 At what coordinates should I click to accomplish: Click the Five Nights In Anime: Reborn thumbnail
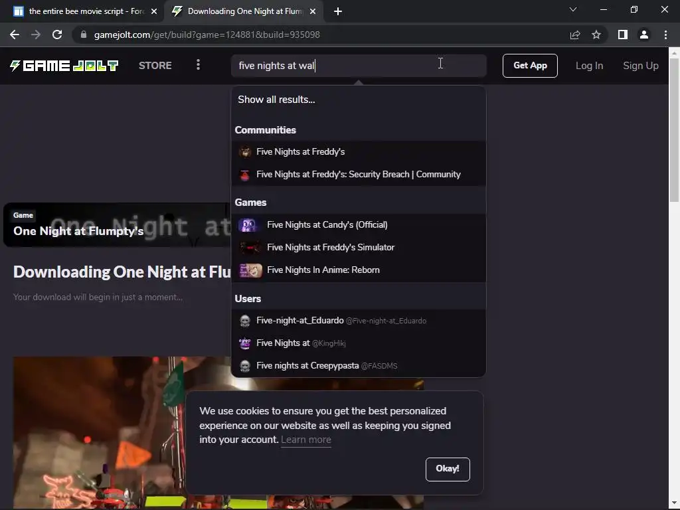point(250,270)
